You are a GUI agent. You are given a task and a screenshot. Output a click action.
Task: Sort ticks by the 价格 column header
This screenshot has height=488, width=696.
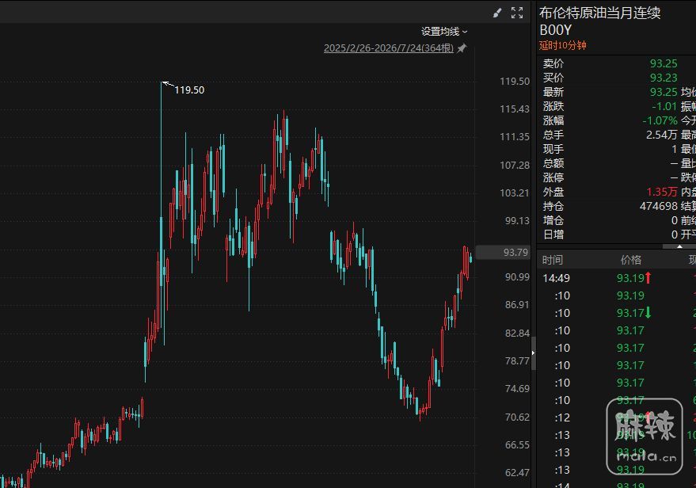click(631, 260)
